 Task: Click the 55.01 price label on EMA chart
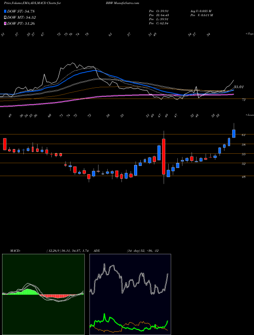coord(239,87)
